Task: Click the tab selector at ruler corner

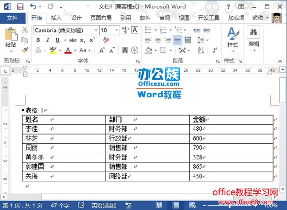Action: point(6,71)
